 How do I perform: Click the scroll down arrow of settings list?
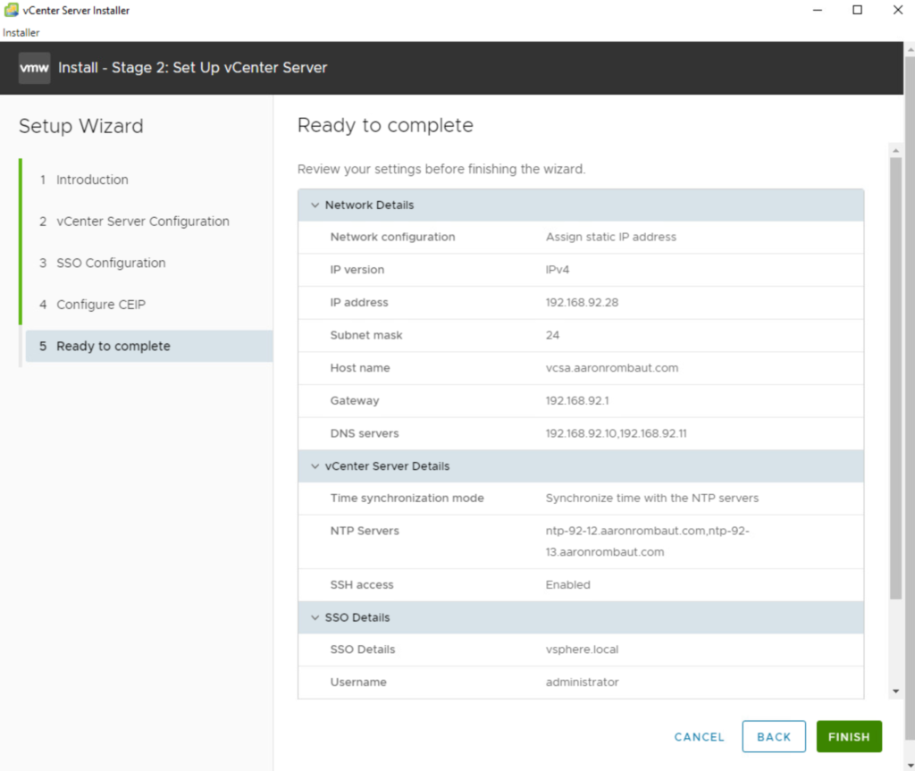click(x=896, y=691)
